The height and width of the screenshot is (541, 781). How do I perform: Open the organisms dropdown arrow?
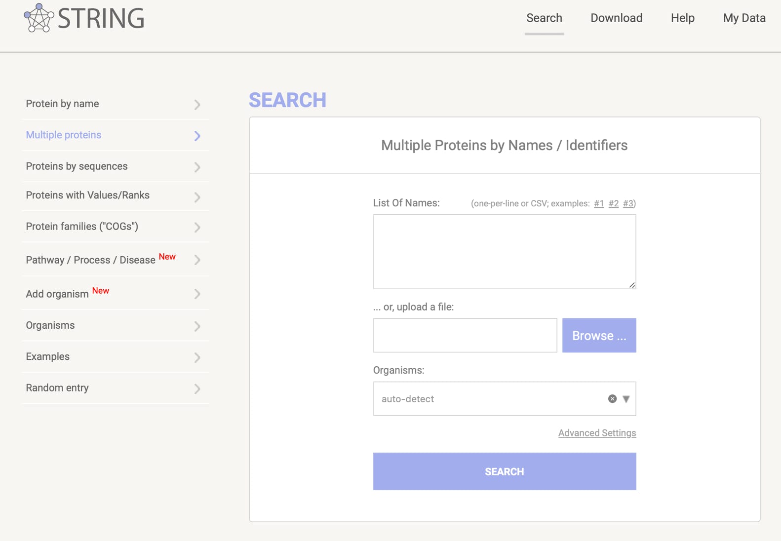point(626,399)
